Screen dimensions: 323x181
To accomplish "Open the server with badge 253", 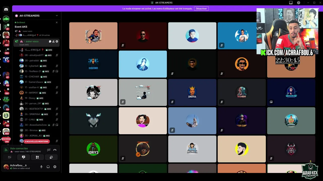I will tap(6, 131).
